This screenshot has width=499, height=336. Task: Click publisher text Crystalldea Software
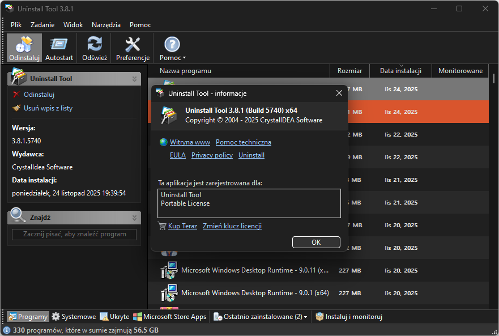point(42,167)
